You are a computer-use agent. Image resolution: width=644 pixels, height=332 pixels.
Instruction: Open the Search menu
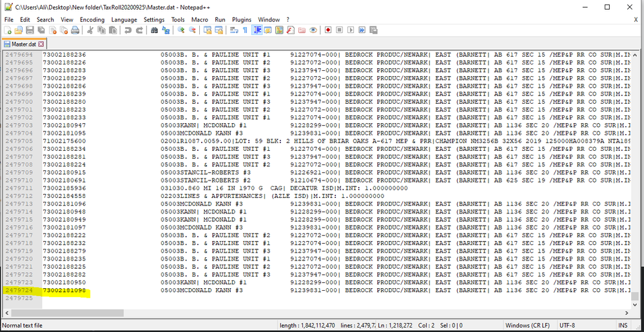pos(45,19)
